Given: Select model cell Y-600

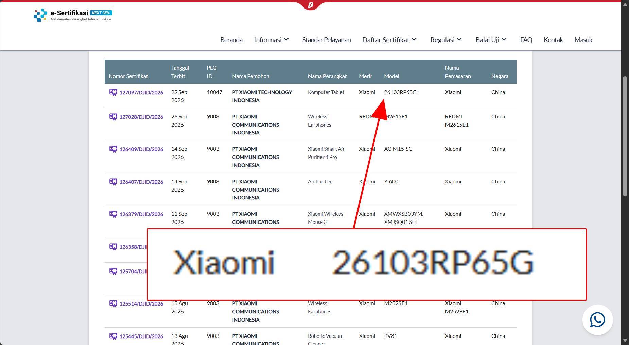Looking at the screenshot, I should (391, 181).
